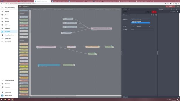Viewport: 180px width, 101px height.
Task: Trigger the topmost inject node button
Action: (64, 19)
